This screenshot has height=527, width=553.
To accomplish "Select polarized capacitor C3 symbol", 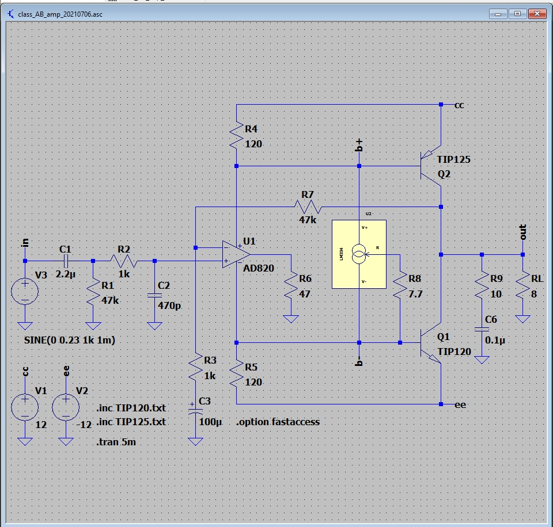I will tap(195, 411).
